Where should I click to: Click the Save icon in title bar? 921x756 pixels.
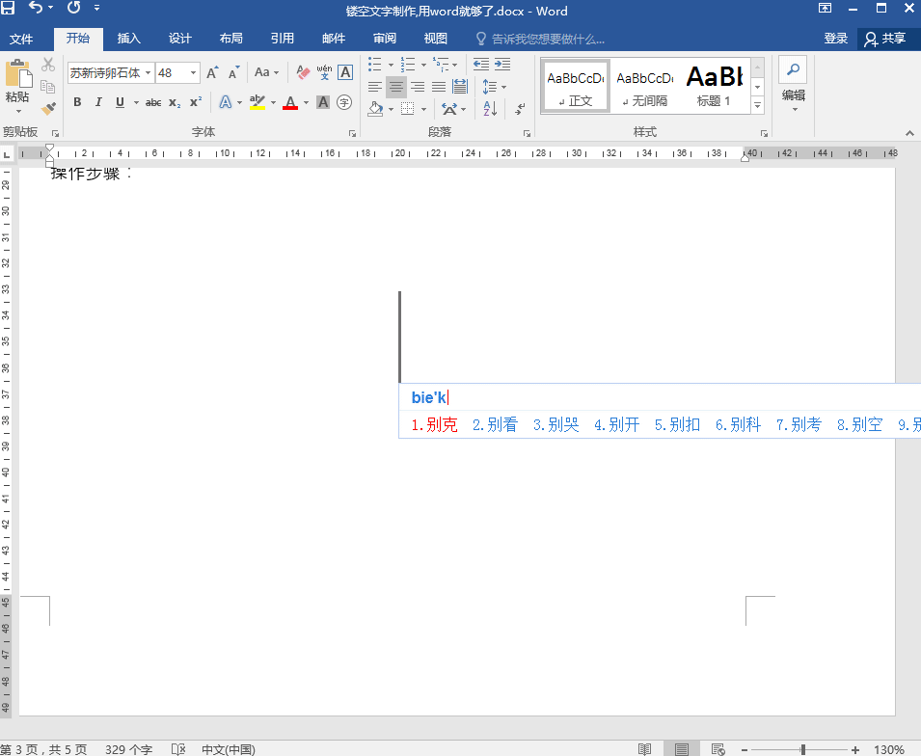pos(8,9)
